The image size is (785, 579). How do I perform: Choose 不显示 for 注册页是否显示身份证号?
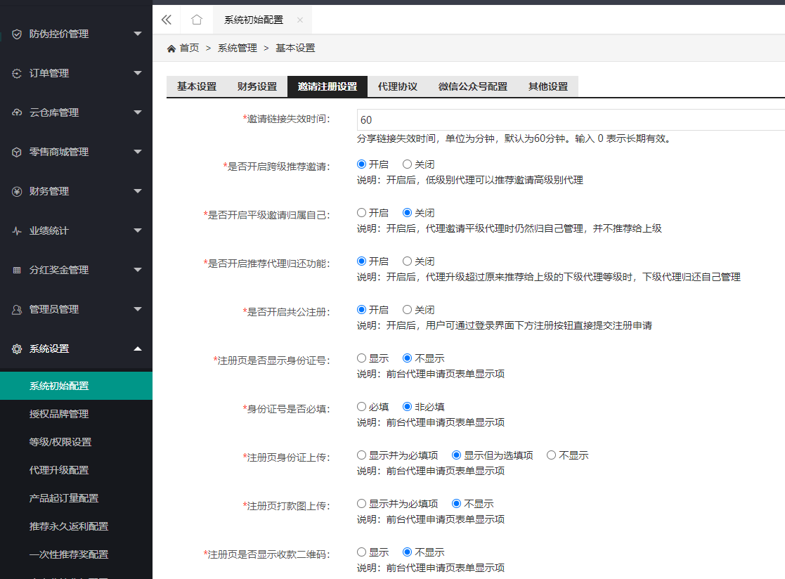408,358
